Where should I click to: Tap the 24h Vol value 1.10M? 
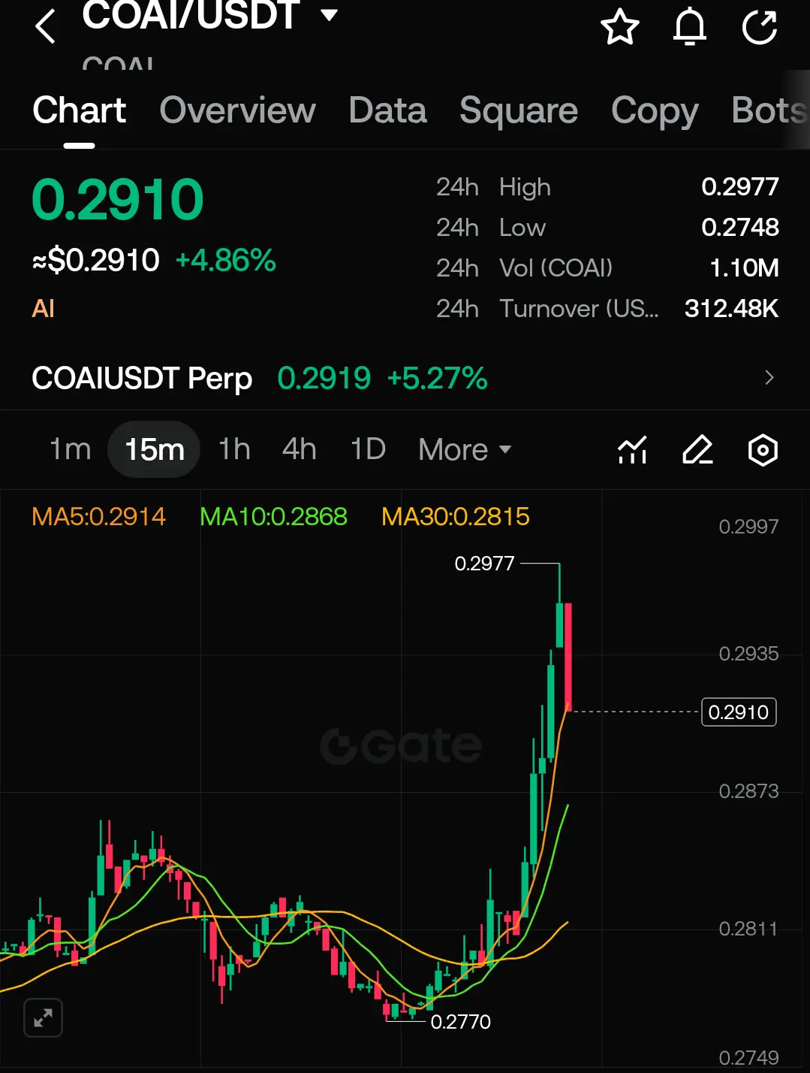(x=744, y=267)
